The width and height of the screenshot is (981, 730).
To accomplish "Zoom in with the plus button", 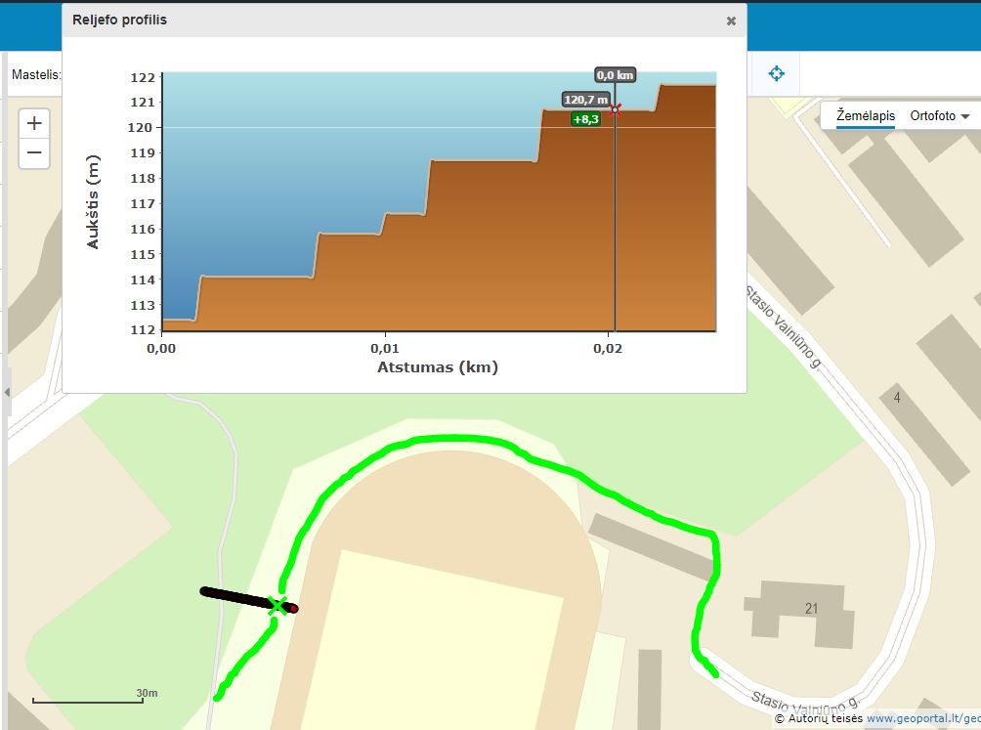I will coord(34,123).
